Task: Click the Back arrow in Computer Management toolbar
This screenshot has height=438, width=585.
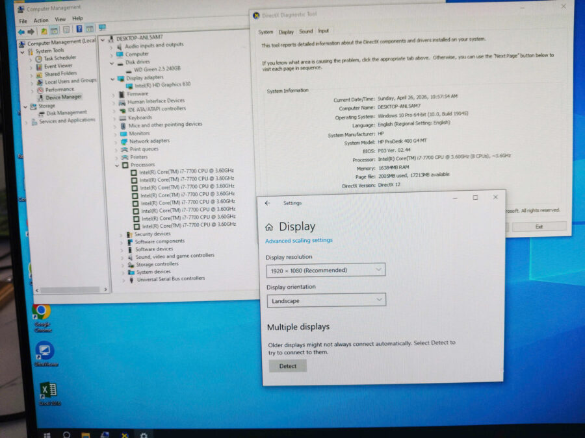Action: (21, 32)
